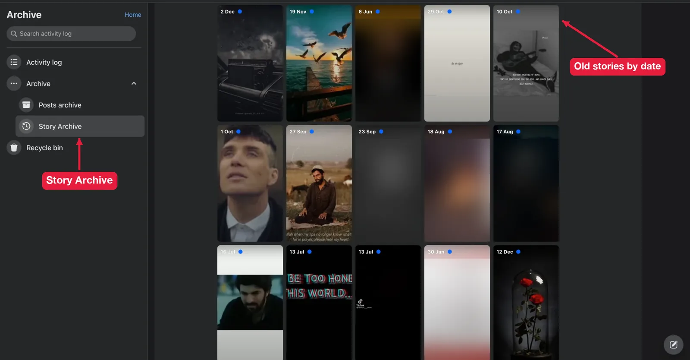
Task: Open the 12 Dec rose story
Action: point(526,303)
